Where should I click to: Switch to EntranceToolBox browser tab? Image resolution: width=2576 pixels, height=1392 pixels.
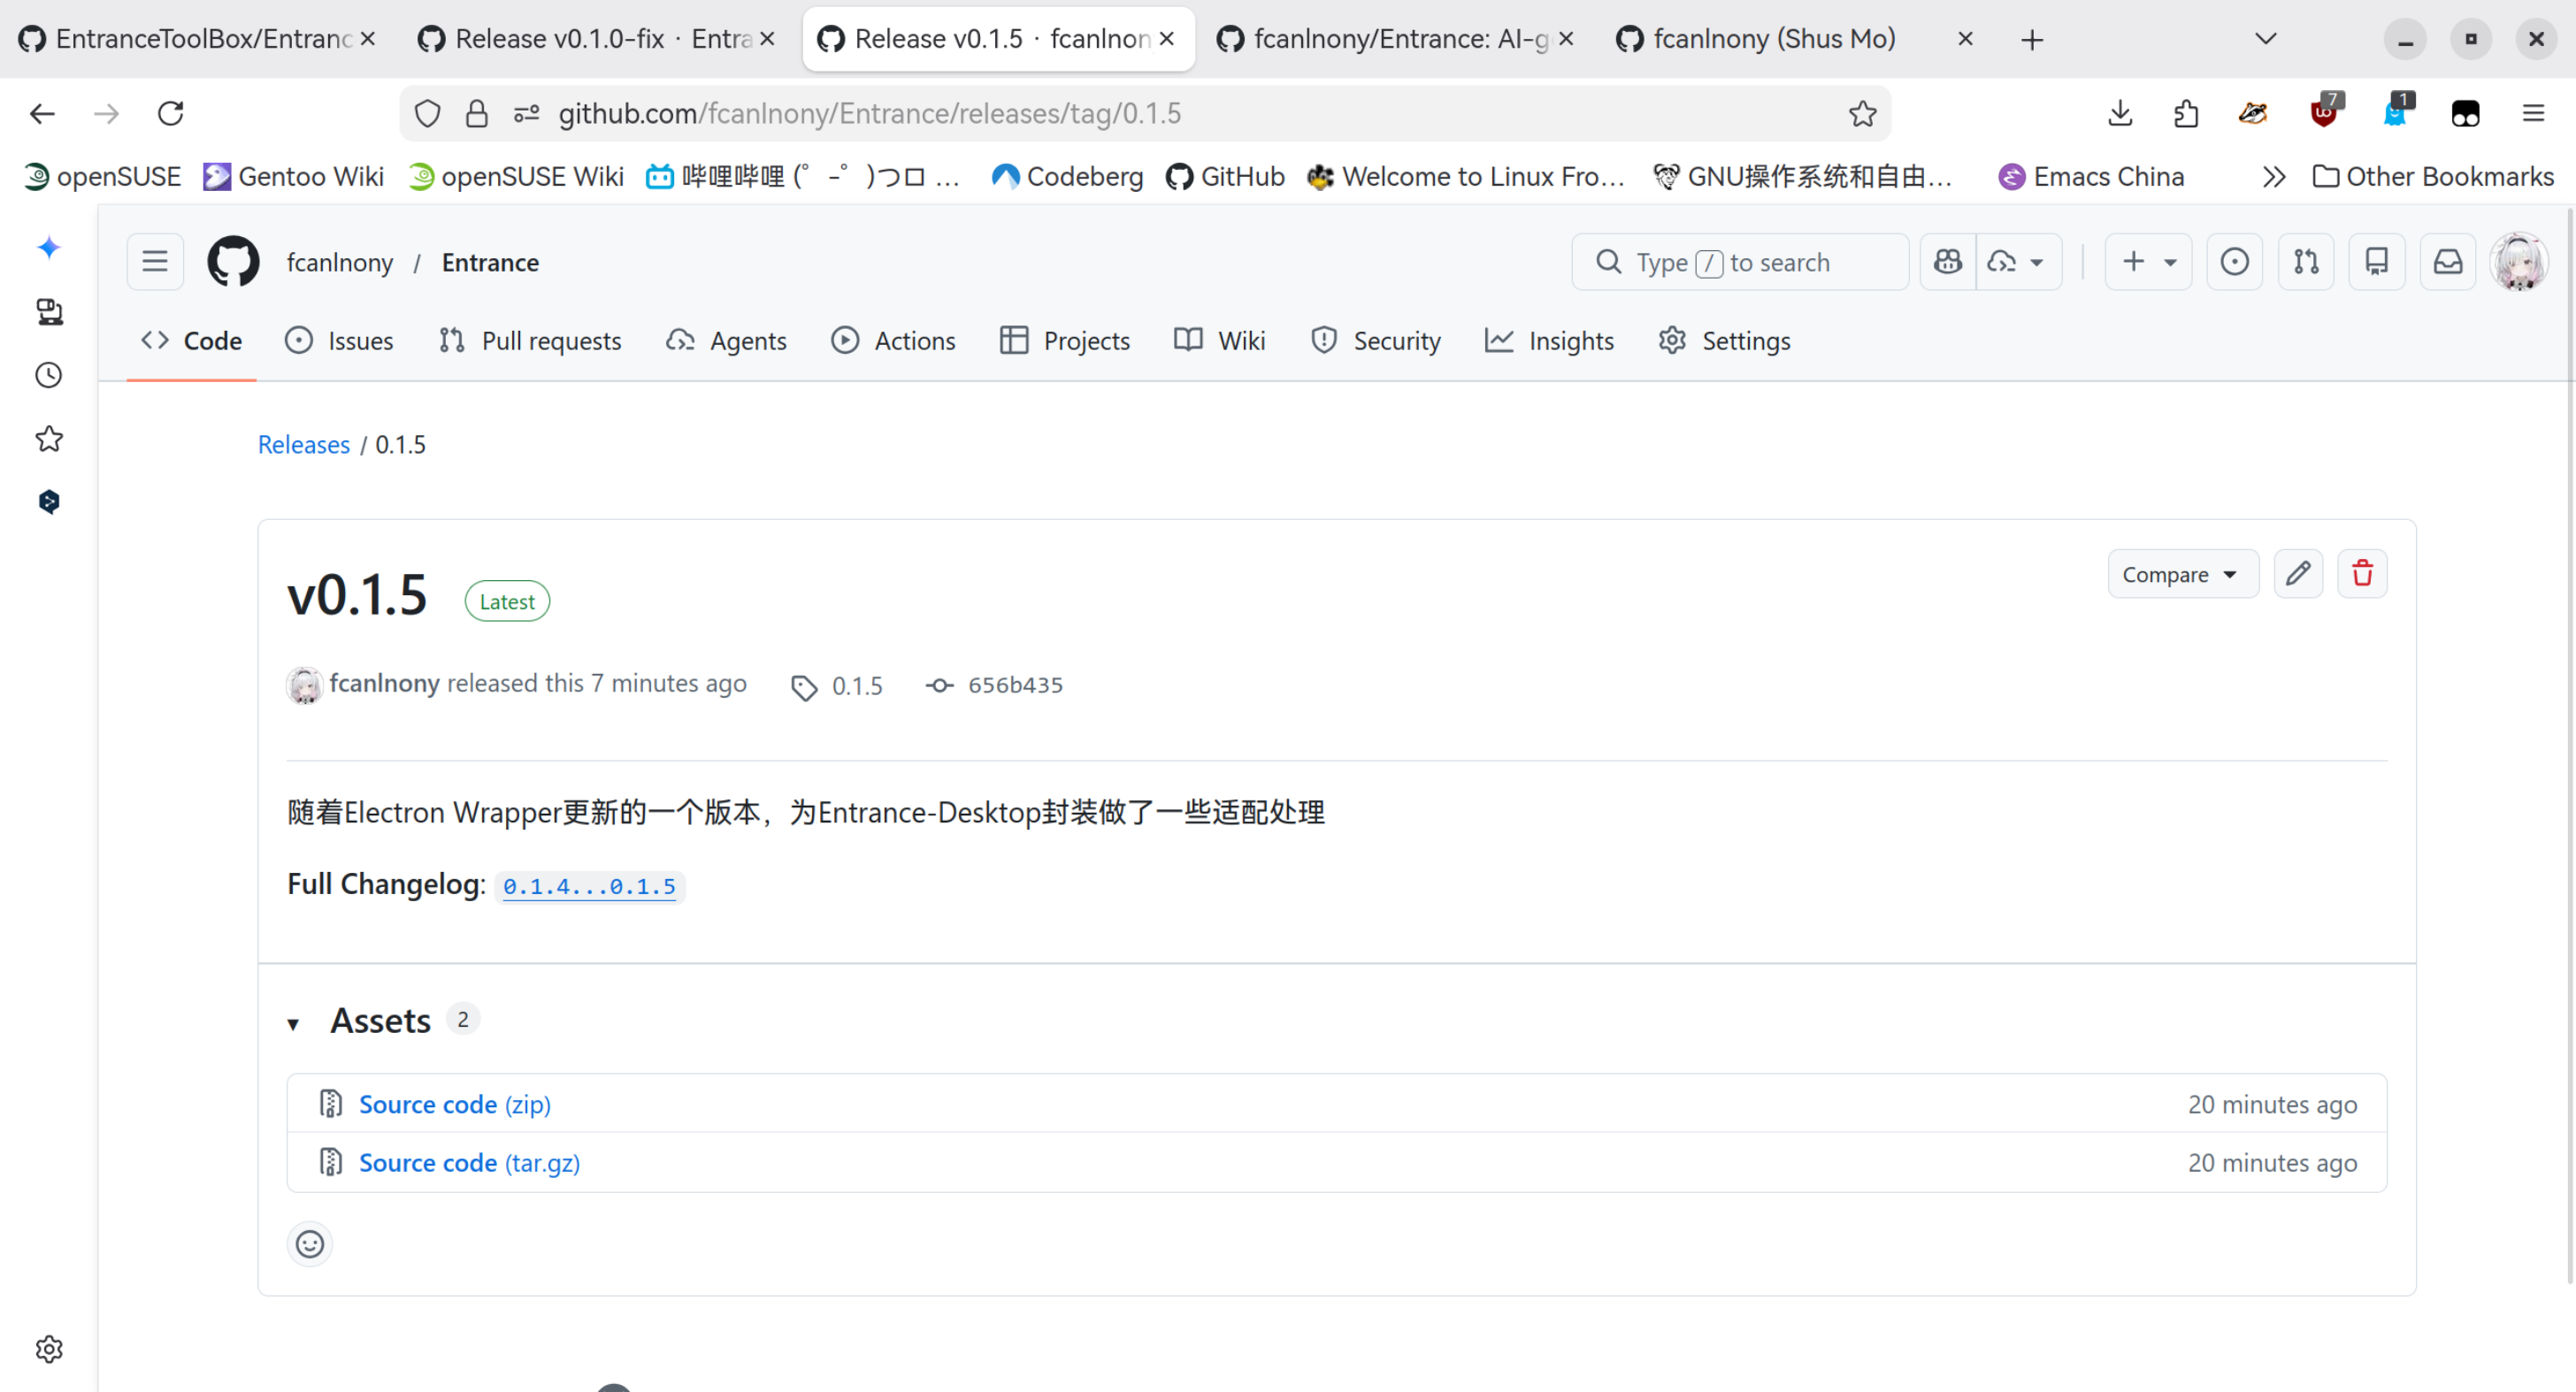[x=198, y=39]
